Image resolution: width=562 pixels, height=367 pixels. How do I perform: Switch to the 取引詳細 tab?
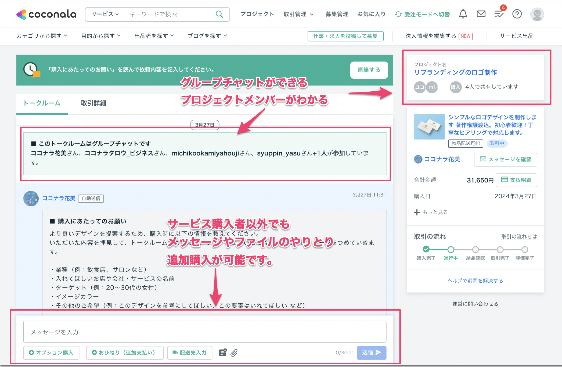point(93,103)
